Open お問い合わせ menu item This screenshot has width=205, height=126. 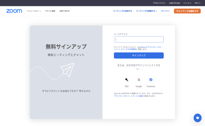coord(64,11)
